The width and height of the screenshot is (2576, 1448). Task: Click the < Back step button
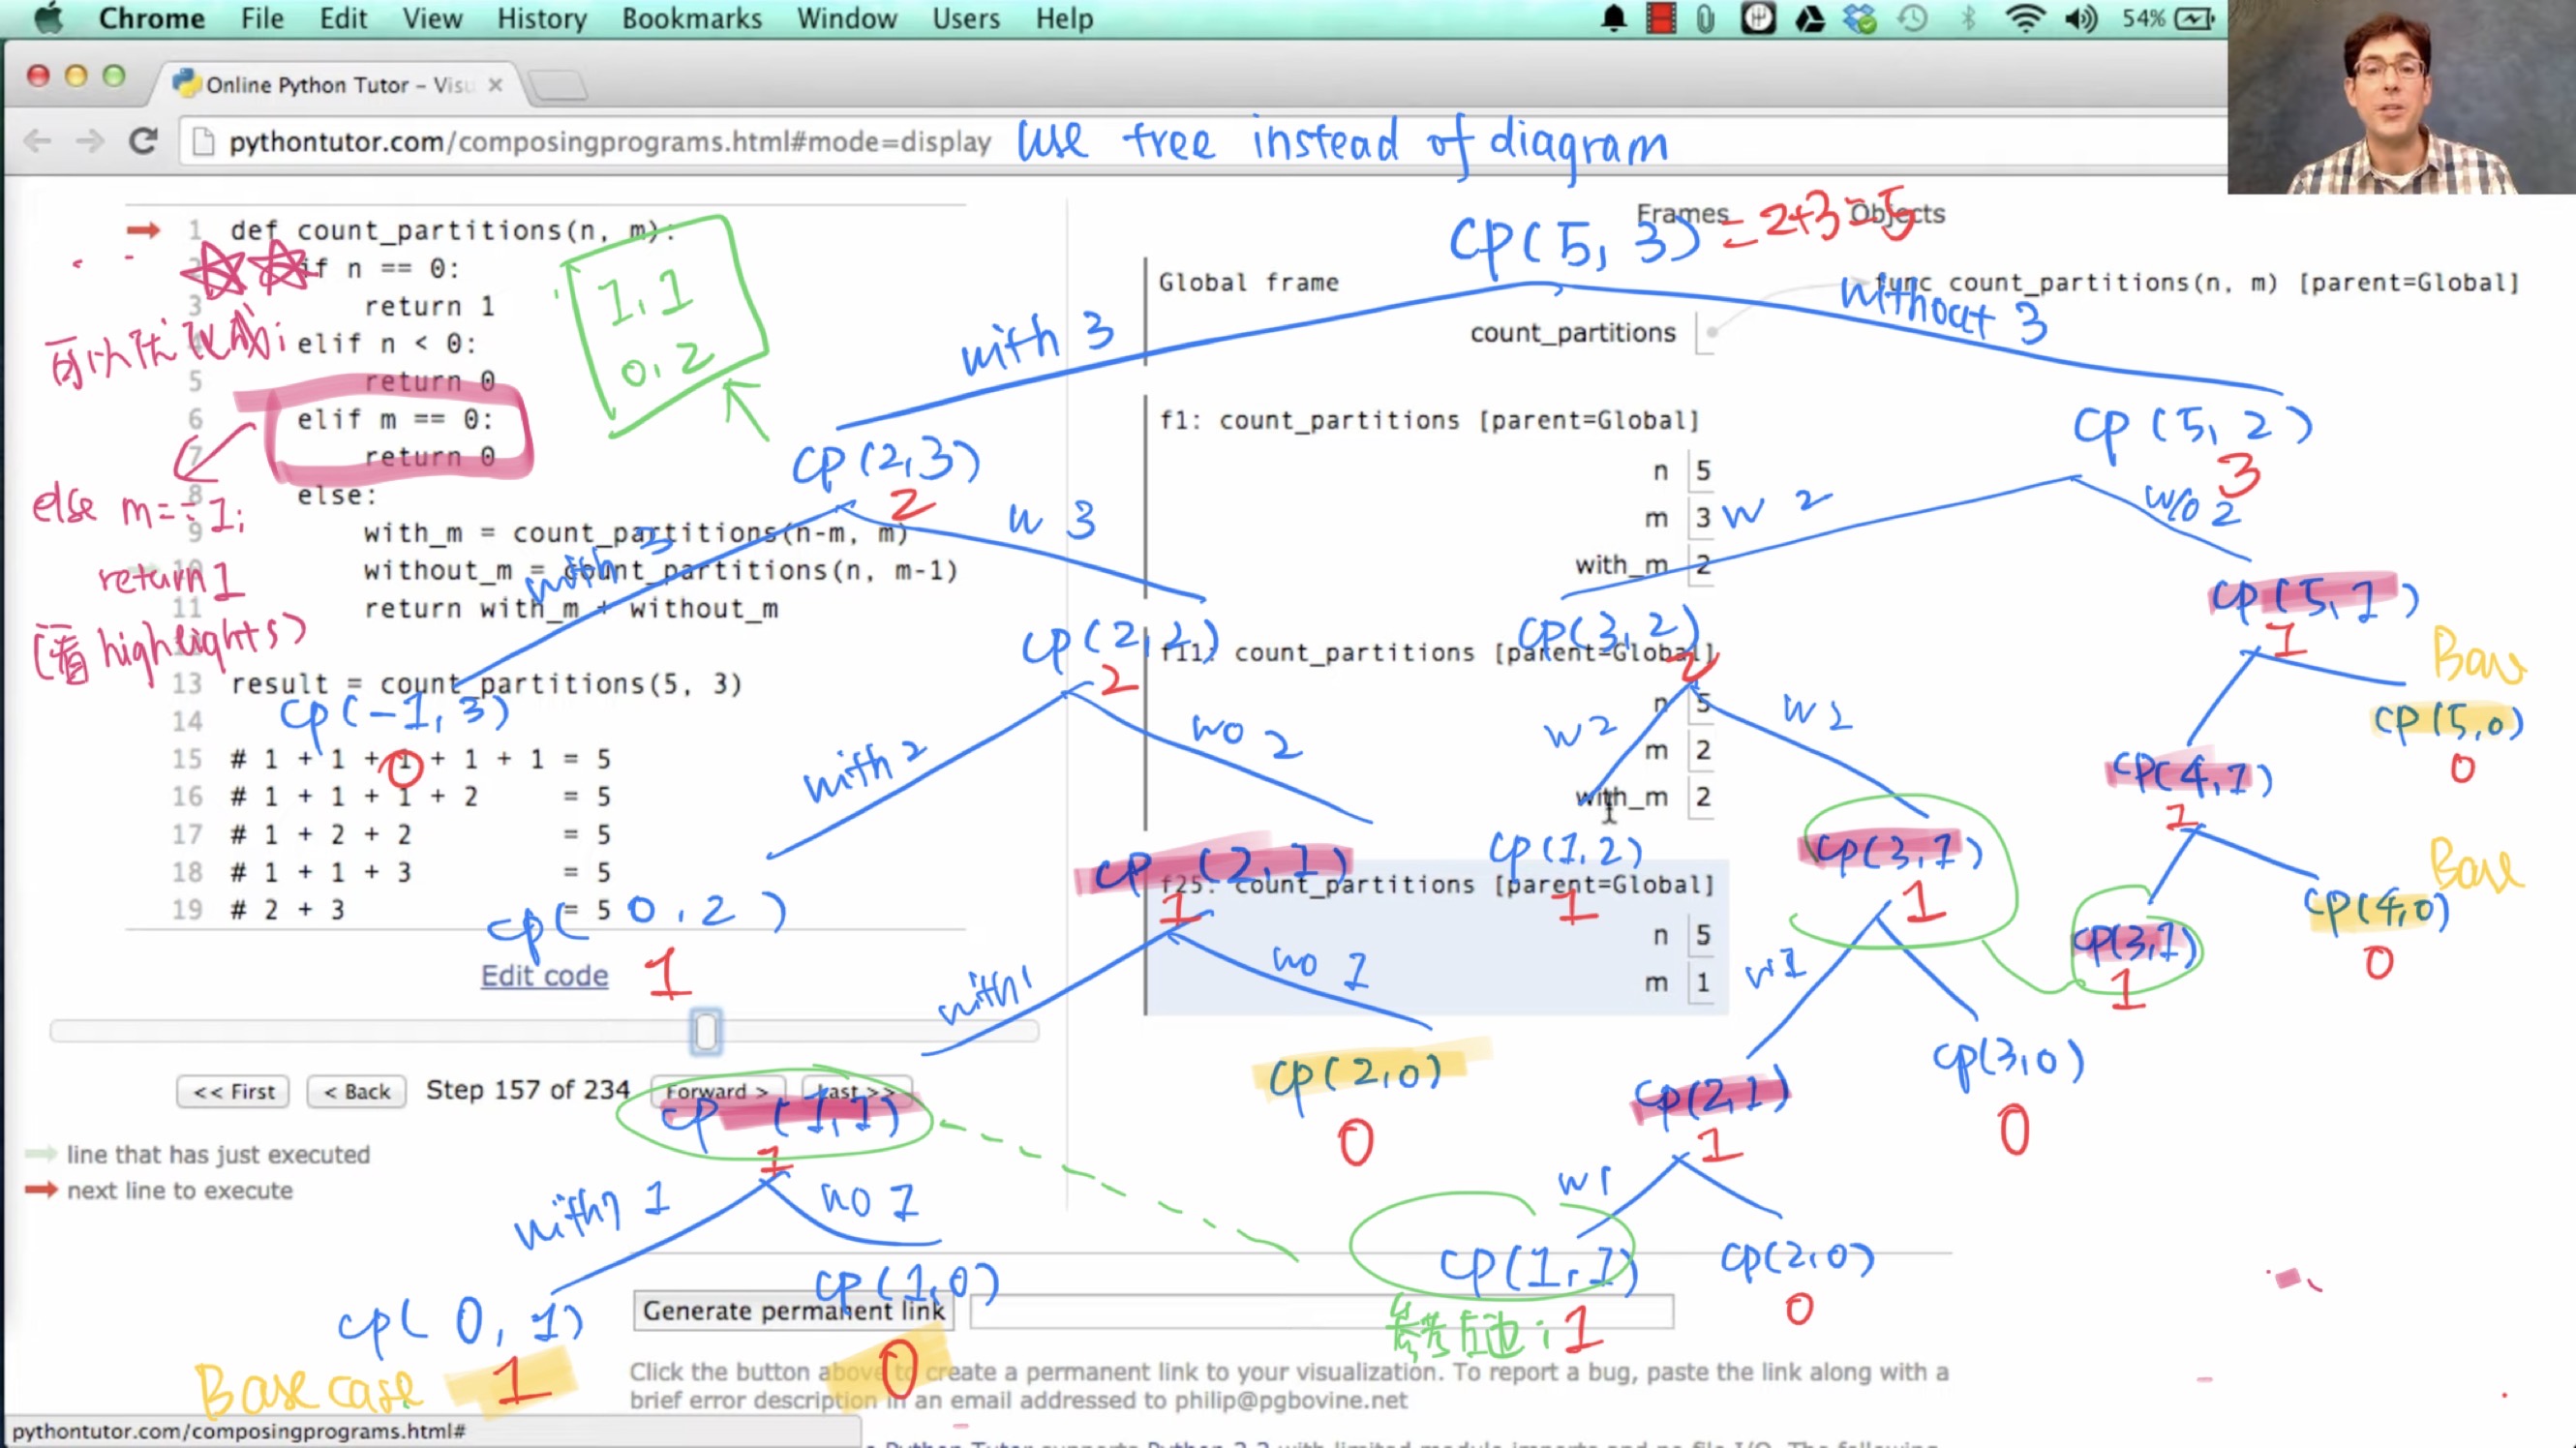[356, 1091]
